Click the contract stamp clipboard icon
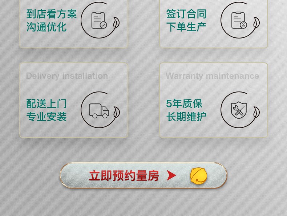 click(239, 20)
